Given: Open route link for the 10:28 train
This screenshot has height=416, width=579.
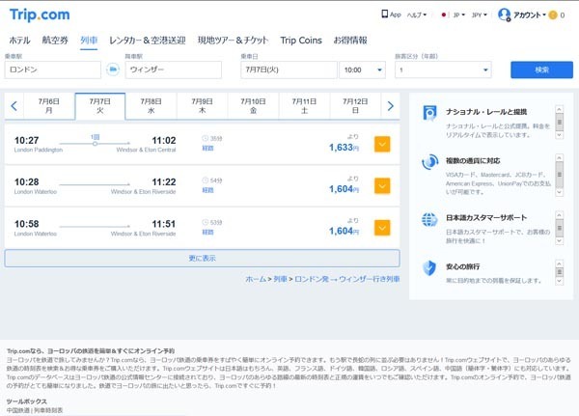Looking at the screenshot, I should [207, 190].
